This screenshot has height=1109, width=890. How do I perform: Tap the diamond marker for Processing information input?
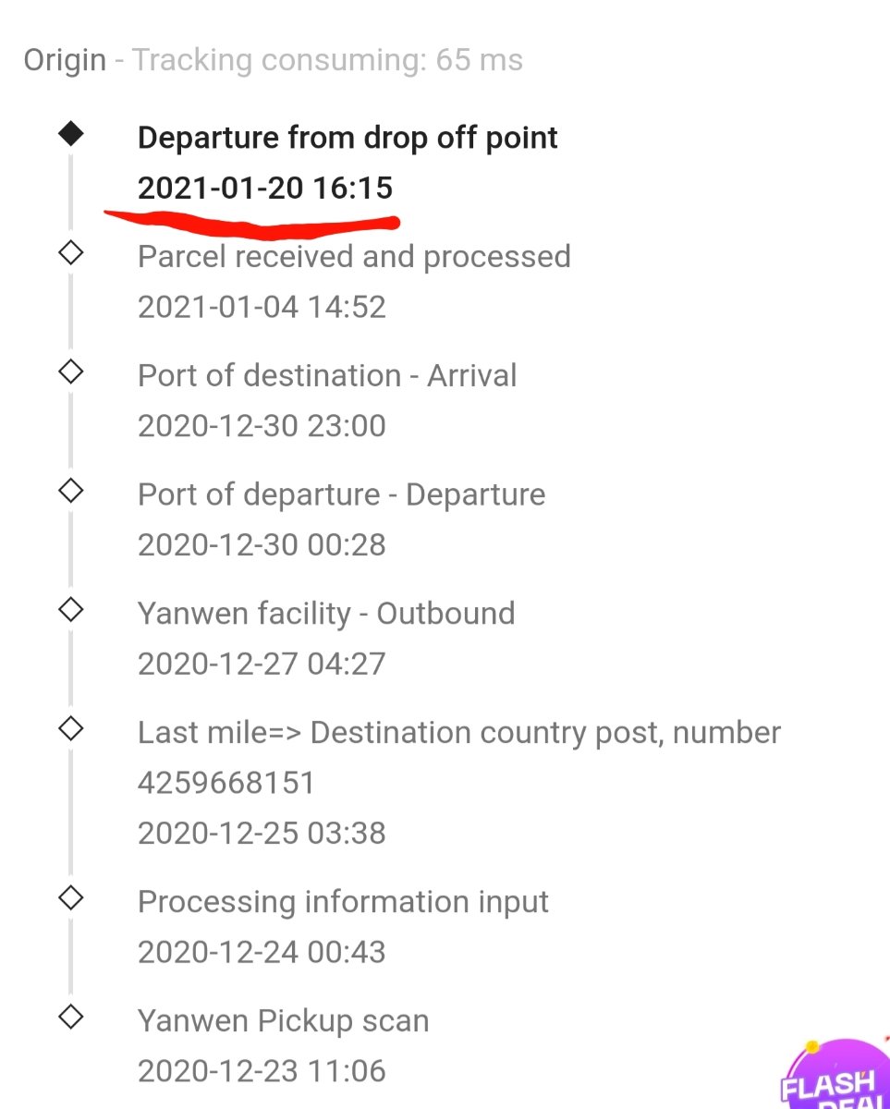(x=70, y=897)
